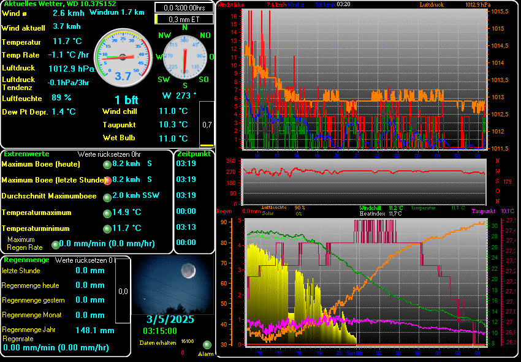Screen dimensions: 521x362
Task: Click the NO label on the compass
Action: (x=205, y=36)
